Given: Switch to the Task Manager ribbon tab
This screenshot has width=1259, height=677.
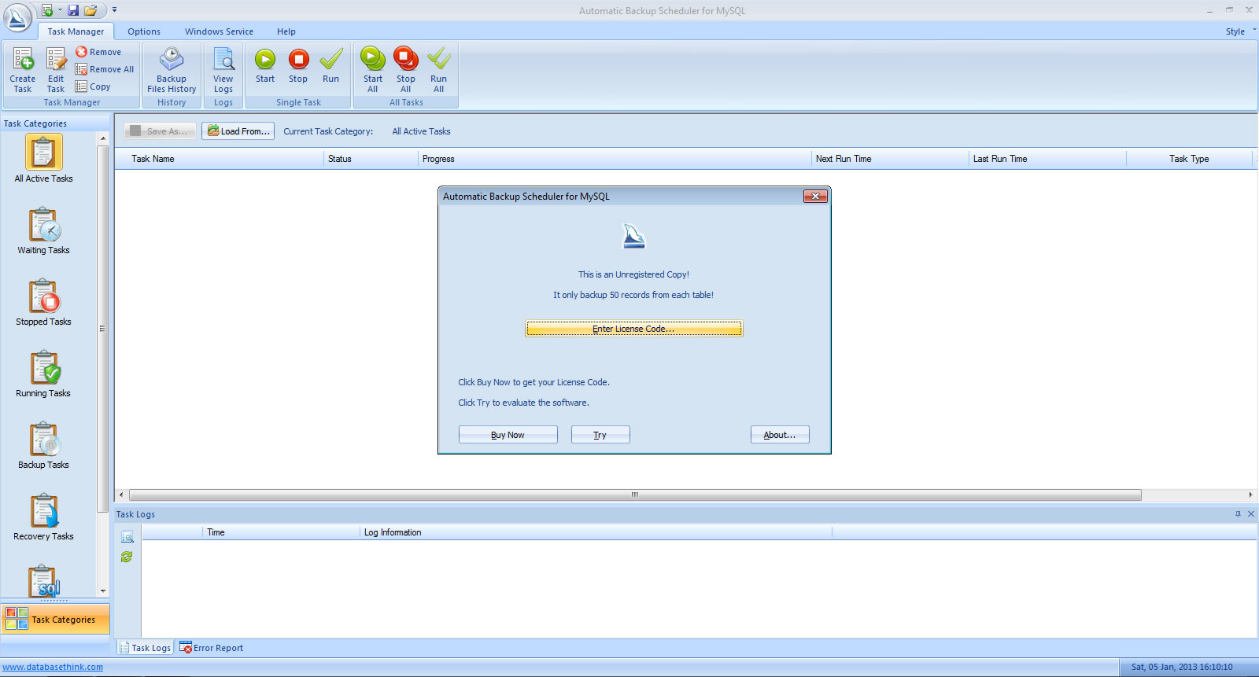Looking at the screenshot, I should [76, 31].
